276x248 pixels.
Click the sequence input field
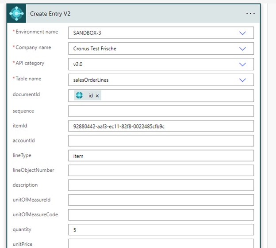(x=161, y=111)
